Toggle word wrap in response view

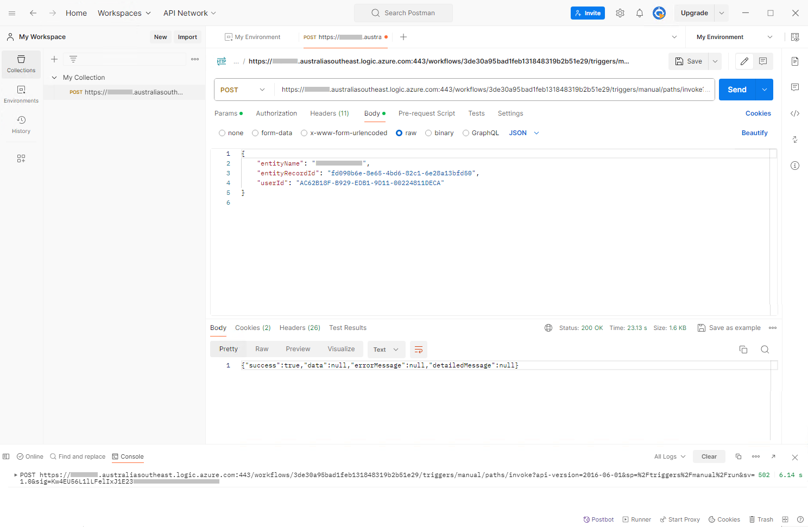click(419, 350)
